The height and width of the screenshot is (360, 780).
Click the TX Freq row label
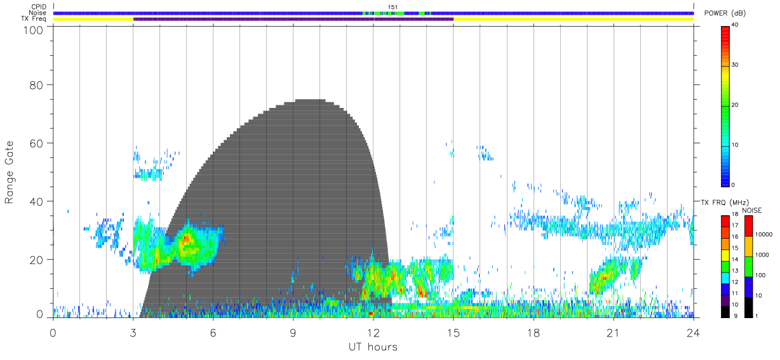click(34, 19)
